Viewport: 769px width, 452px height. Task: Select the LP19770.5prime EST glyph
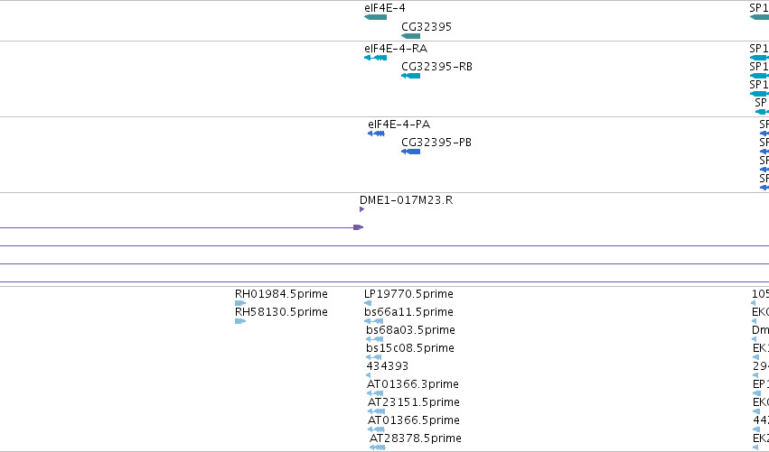[368, 303]
